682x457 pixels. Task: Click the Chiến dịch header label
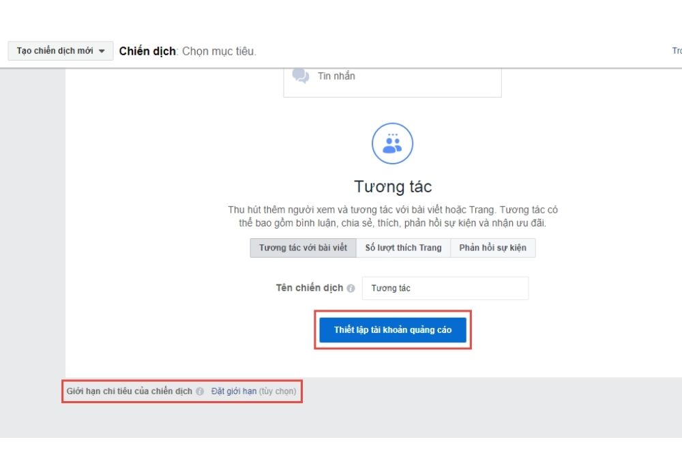(x=147, y=51)
